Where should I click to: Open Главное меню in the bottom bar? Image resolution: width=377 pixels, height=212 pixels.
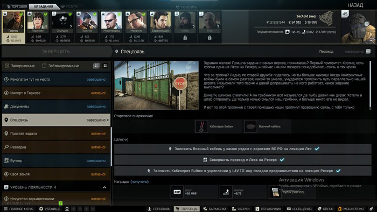18,209
